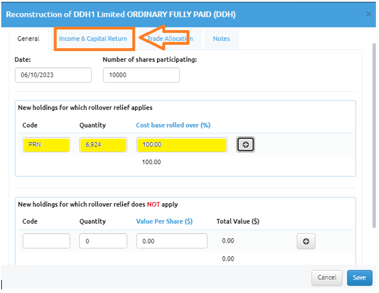Viewport: 379px width, 293px height.
Task: Select the PRN code input field
Action: 46,145
